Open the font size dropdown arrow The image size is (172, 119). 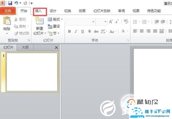point(105,22)
